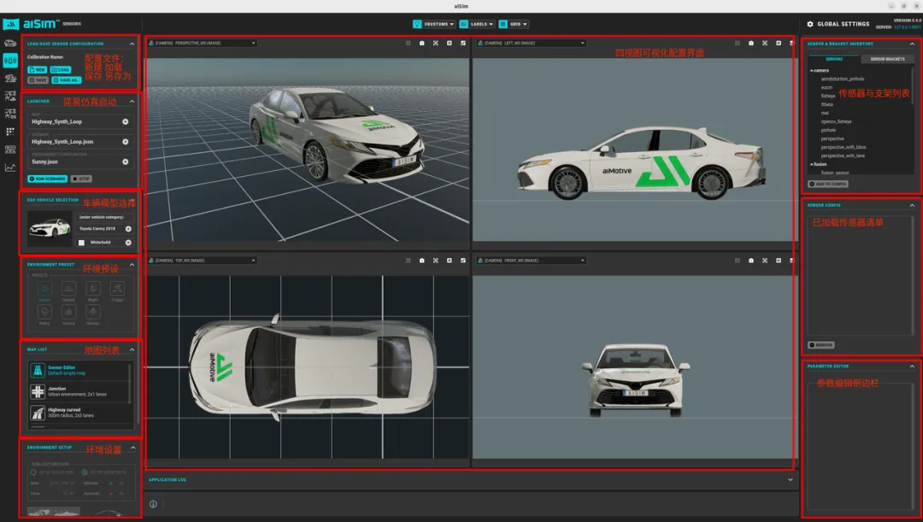
Task: Select the Night environment preset icon
Action: coord(93,290)
